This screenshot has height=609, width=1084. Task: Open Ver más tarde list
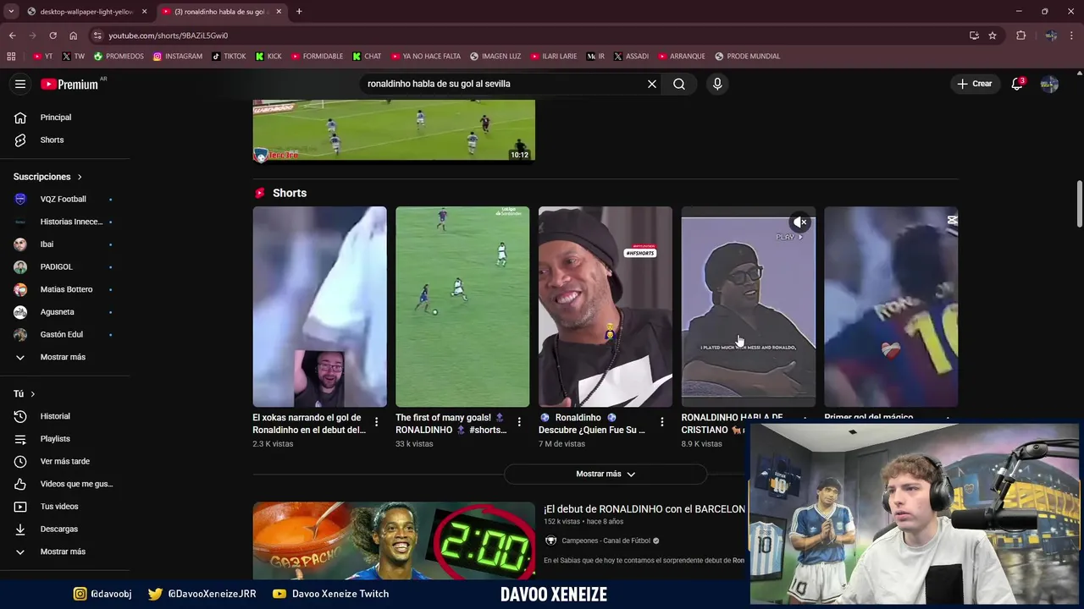click(64, 461)
